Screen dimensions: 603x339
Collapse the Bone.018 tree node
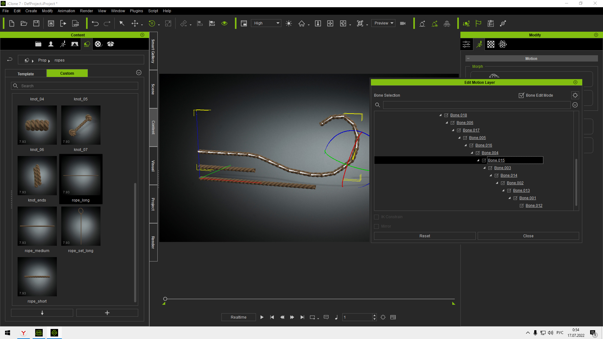pyautogui.click(x=440, y=115)
